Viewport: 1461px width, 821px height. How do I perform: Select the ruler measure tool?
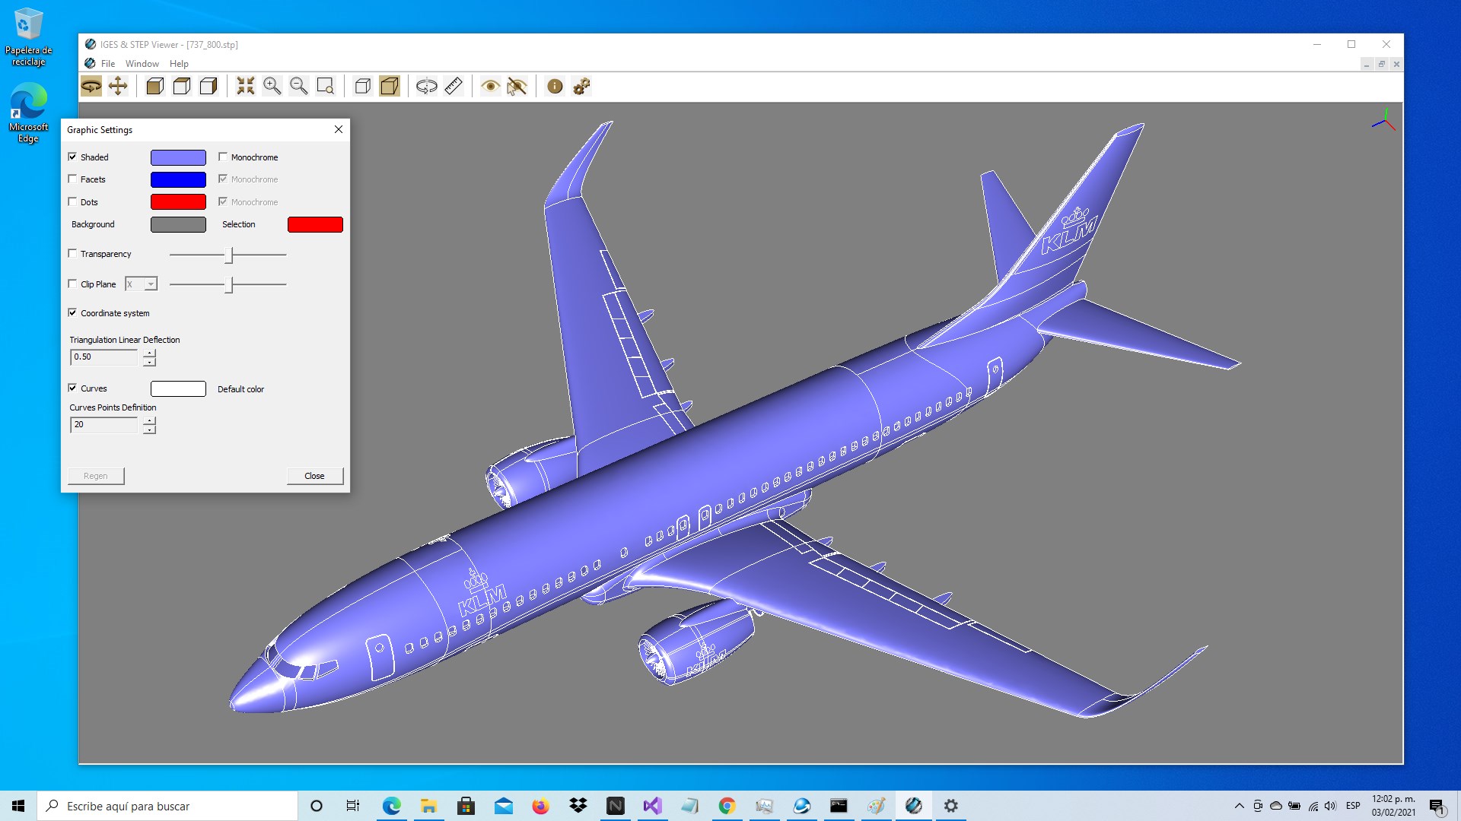pyautogui.click(x=454, y=86)
